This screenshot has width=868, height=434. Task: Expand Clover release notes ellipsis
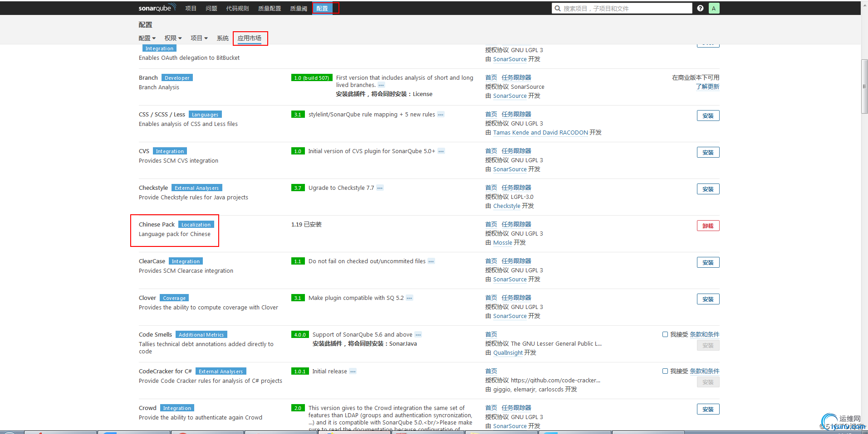(x=409, y=298)
